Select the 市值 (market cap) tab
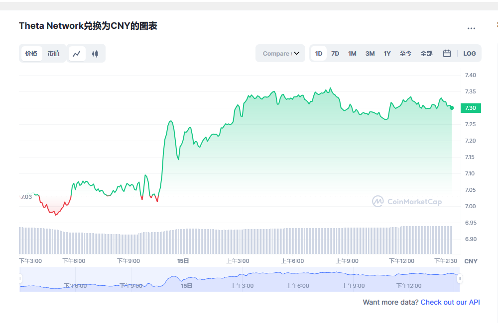The width and height of the screenshot is (498, 323). [54, 53]
